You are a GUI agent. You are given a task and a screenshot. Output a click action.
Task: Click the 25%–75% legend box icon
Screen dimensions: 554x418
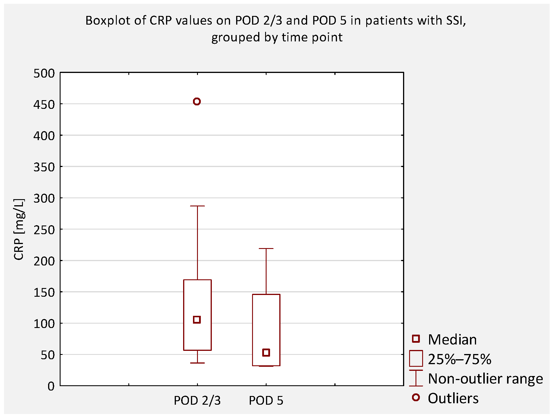416,358
